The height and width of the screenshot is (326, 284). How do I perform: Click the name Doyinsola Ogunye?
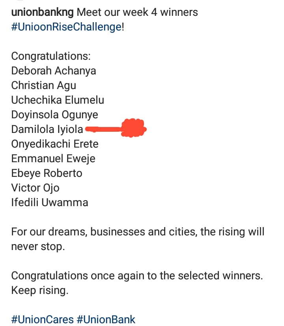coord(54,115)
